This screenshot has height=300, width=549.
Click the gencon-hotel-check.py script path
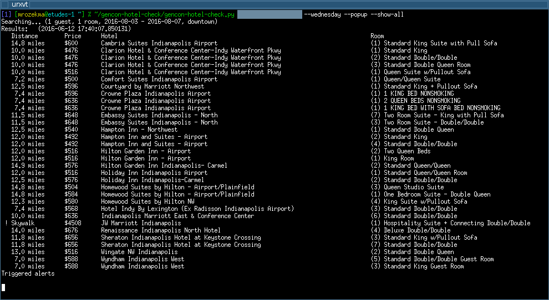click(x=165, y=14)
